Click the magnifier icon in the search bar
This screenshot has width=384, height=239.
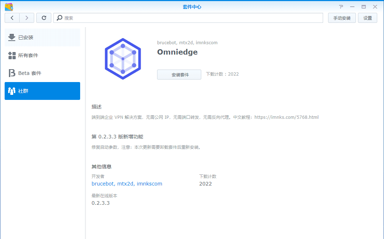click(59, 18)
